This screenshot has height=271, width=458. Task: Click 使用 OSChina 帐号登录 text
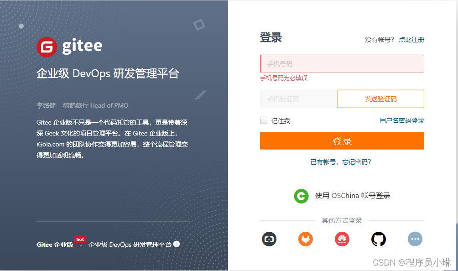353,196
